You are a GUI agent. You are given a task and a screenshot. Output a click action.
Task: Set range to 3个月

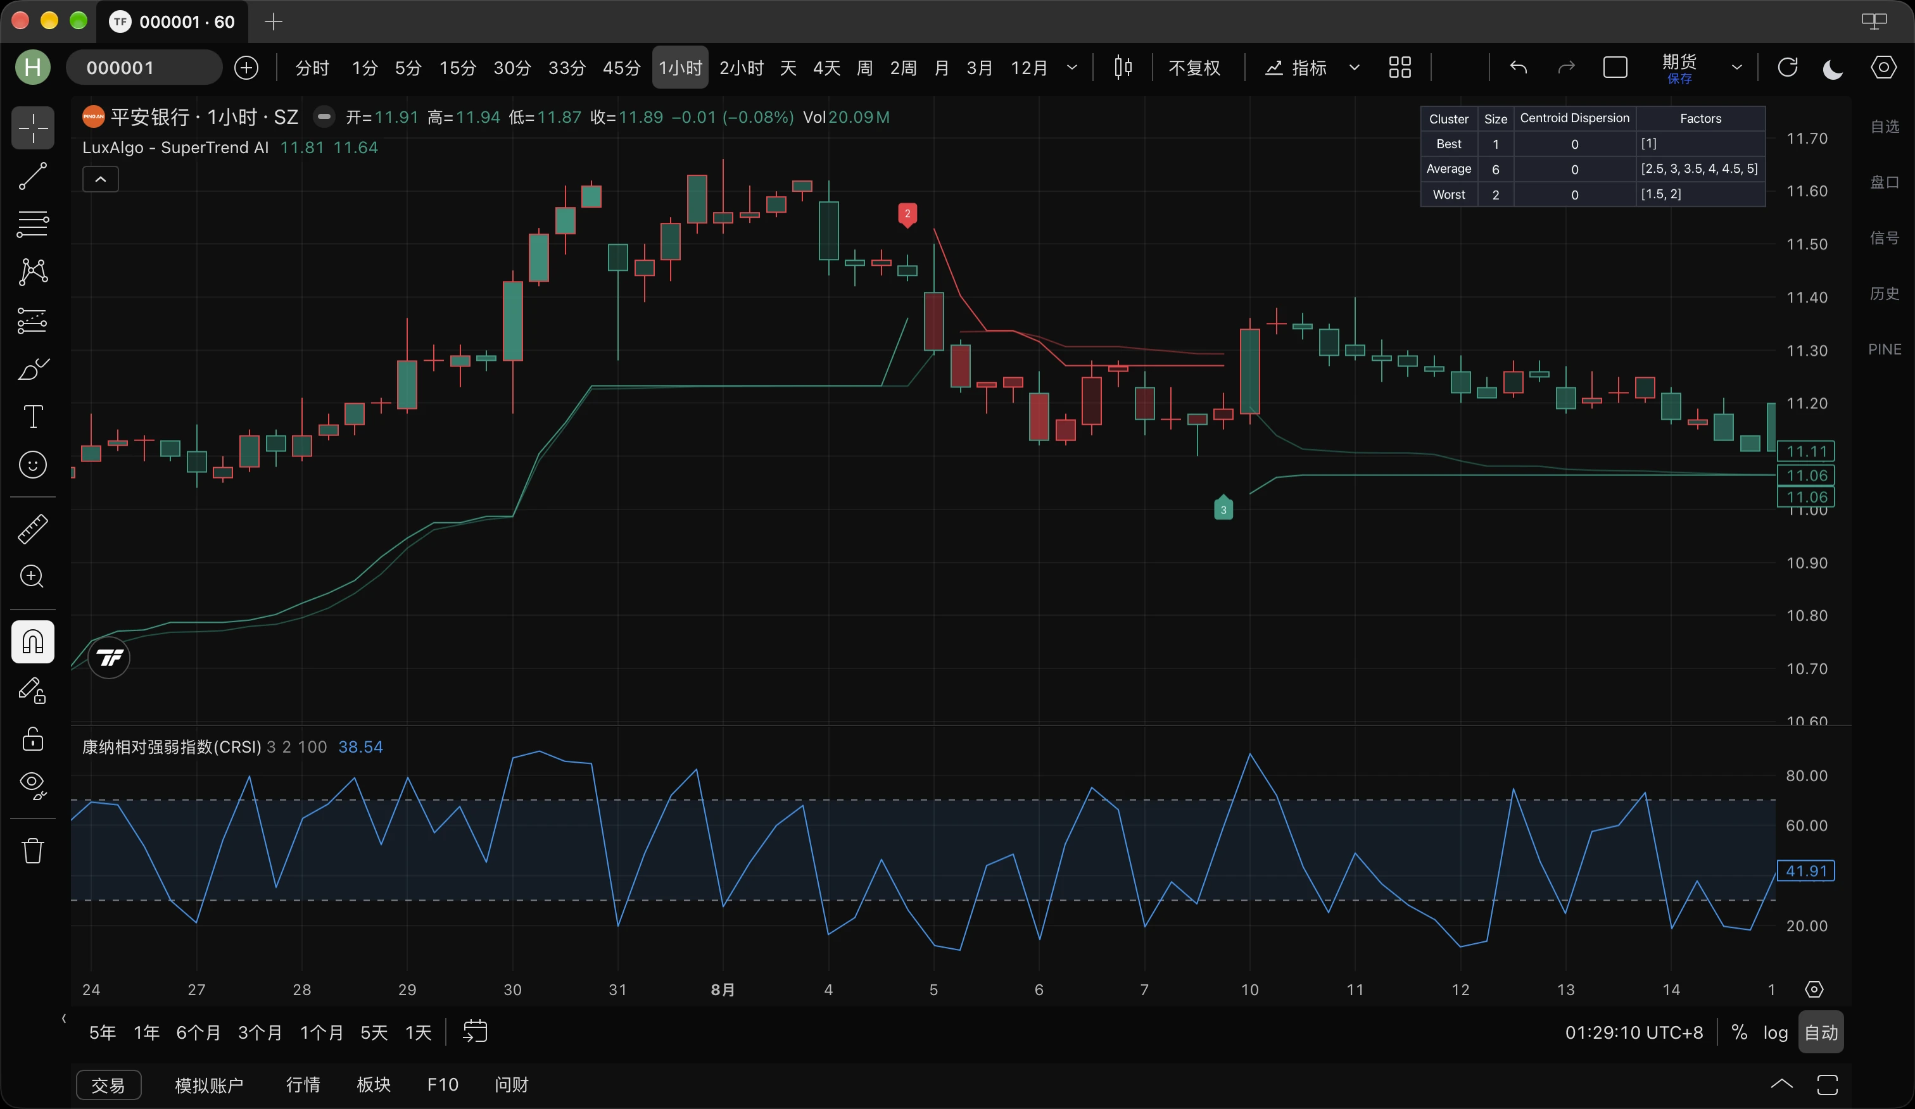click(x=260, y=1032)
